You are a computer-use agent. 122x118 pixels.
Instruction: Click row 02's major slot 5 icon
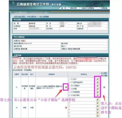click(x=97, y=112)
